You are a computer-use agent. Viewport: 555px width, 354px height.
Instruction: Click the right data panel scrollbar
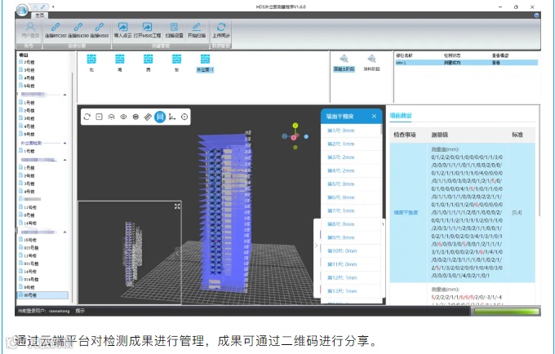(539, 161)
